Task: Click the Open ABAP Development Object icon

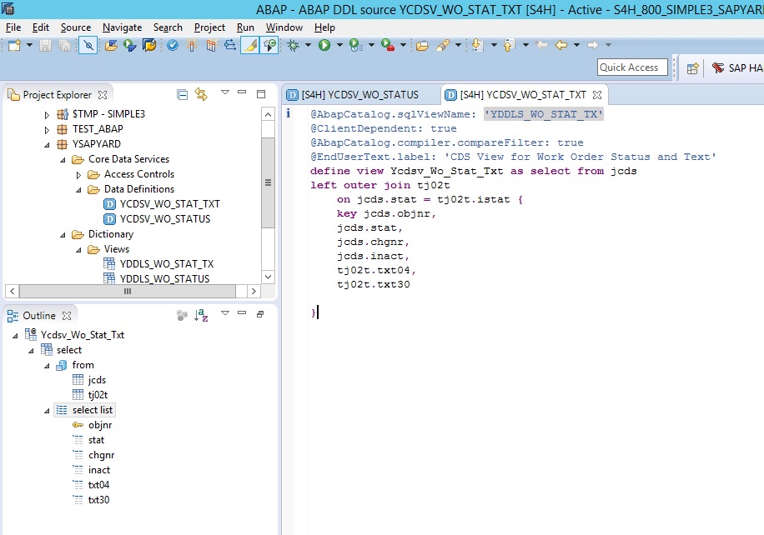Action: (111, 45)
